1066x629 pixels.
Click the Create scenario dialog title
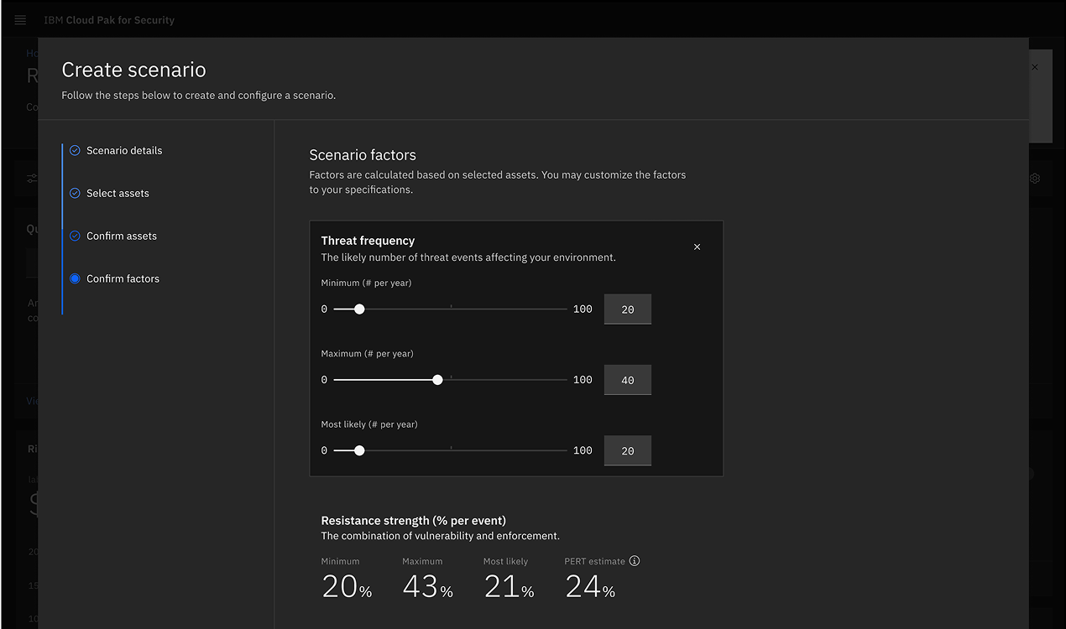(133, 70)
